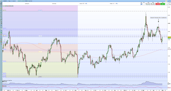Viewport: 171px width, 91px height.
Task: Select the blue crosshair cursor tool
Action: [1, 25]
